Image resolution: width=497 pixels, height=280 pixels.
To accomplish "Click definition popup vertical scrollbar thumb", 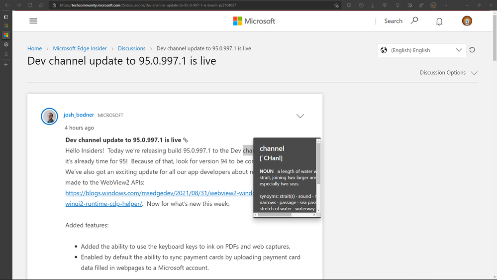I will [318, 163].
